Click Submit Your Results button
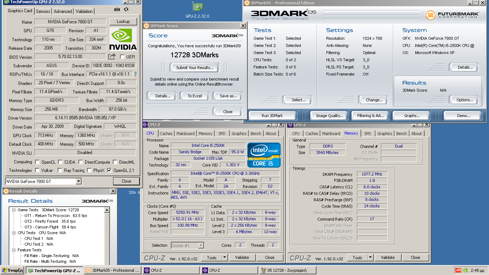 click(x=195, y=67)
